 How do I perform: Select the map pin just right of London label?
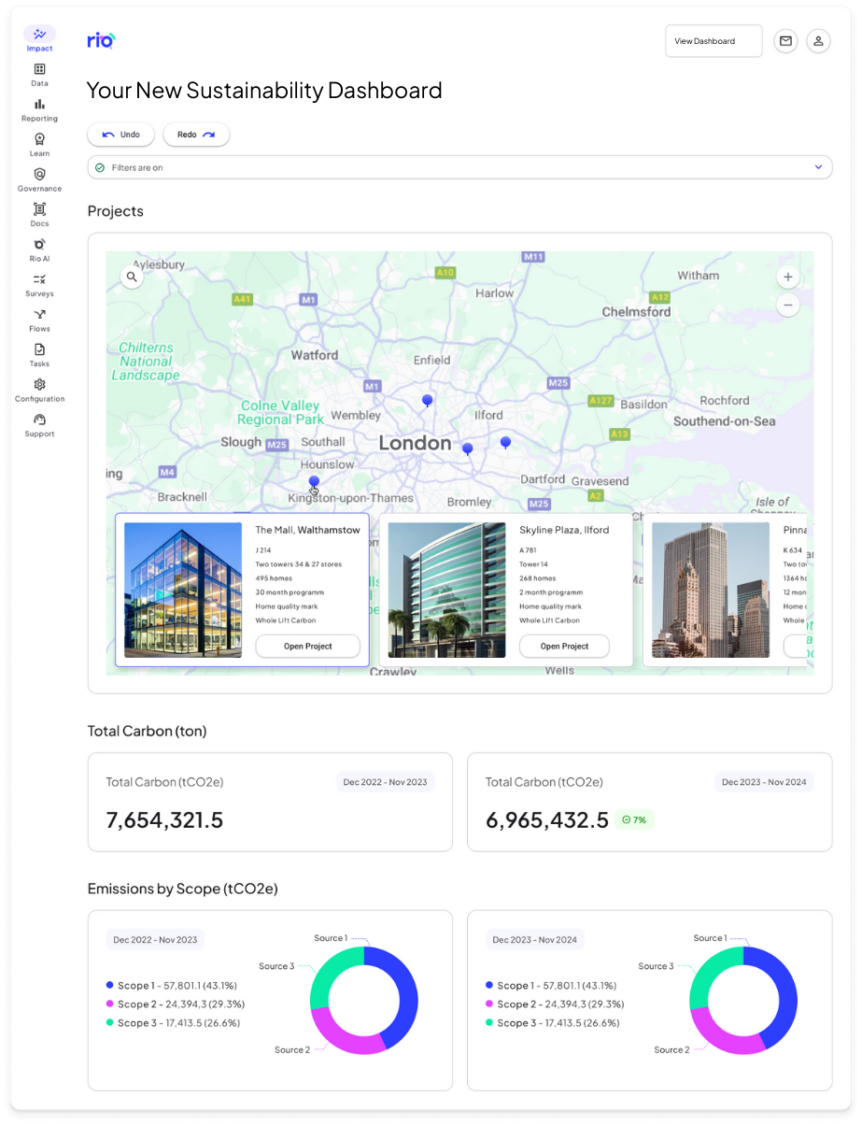pyautogui.click(x=467, y=449)
